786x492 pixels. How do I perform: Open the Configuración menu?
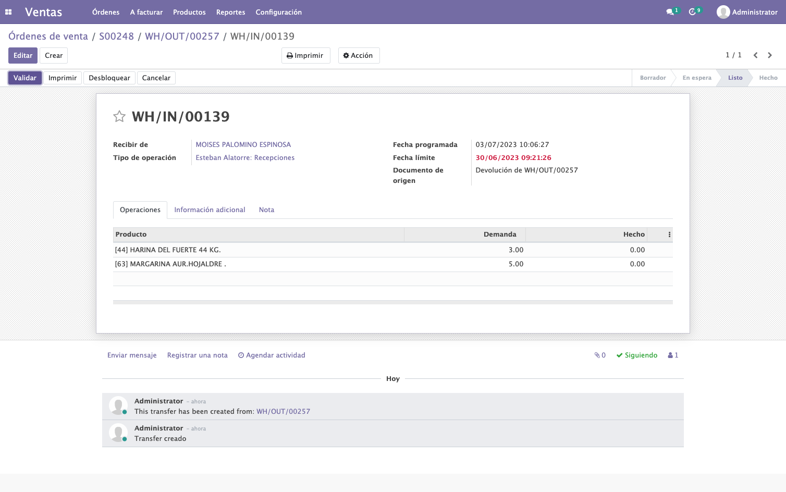point(279,12)
